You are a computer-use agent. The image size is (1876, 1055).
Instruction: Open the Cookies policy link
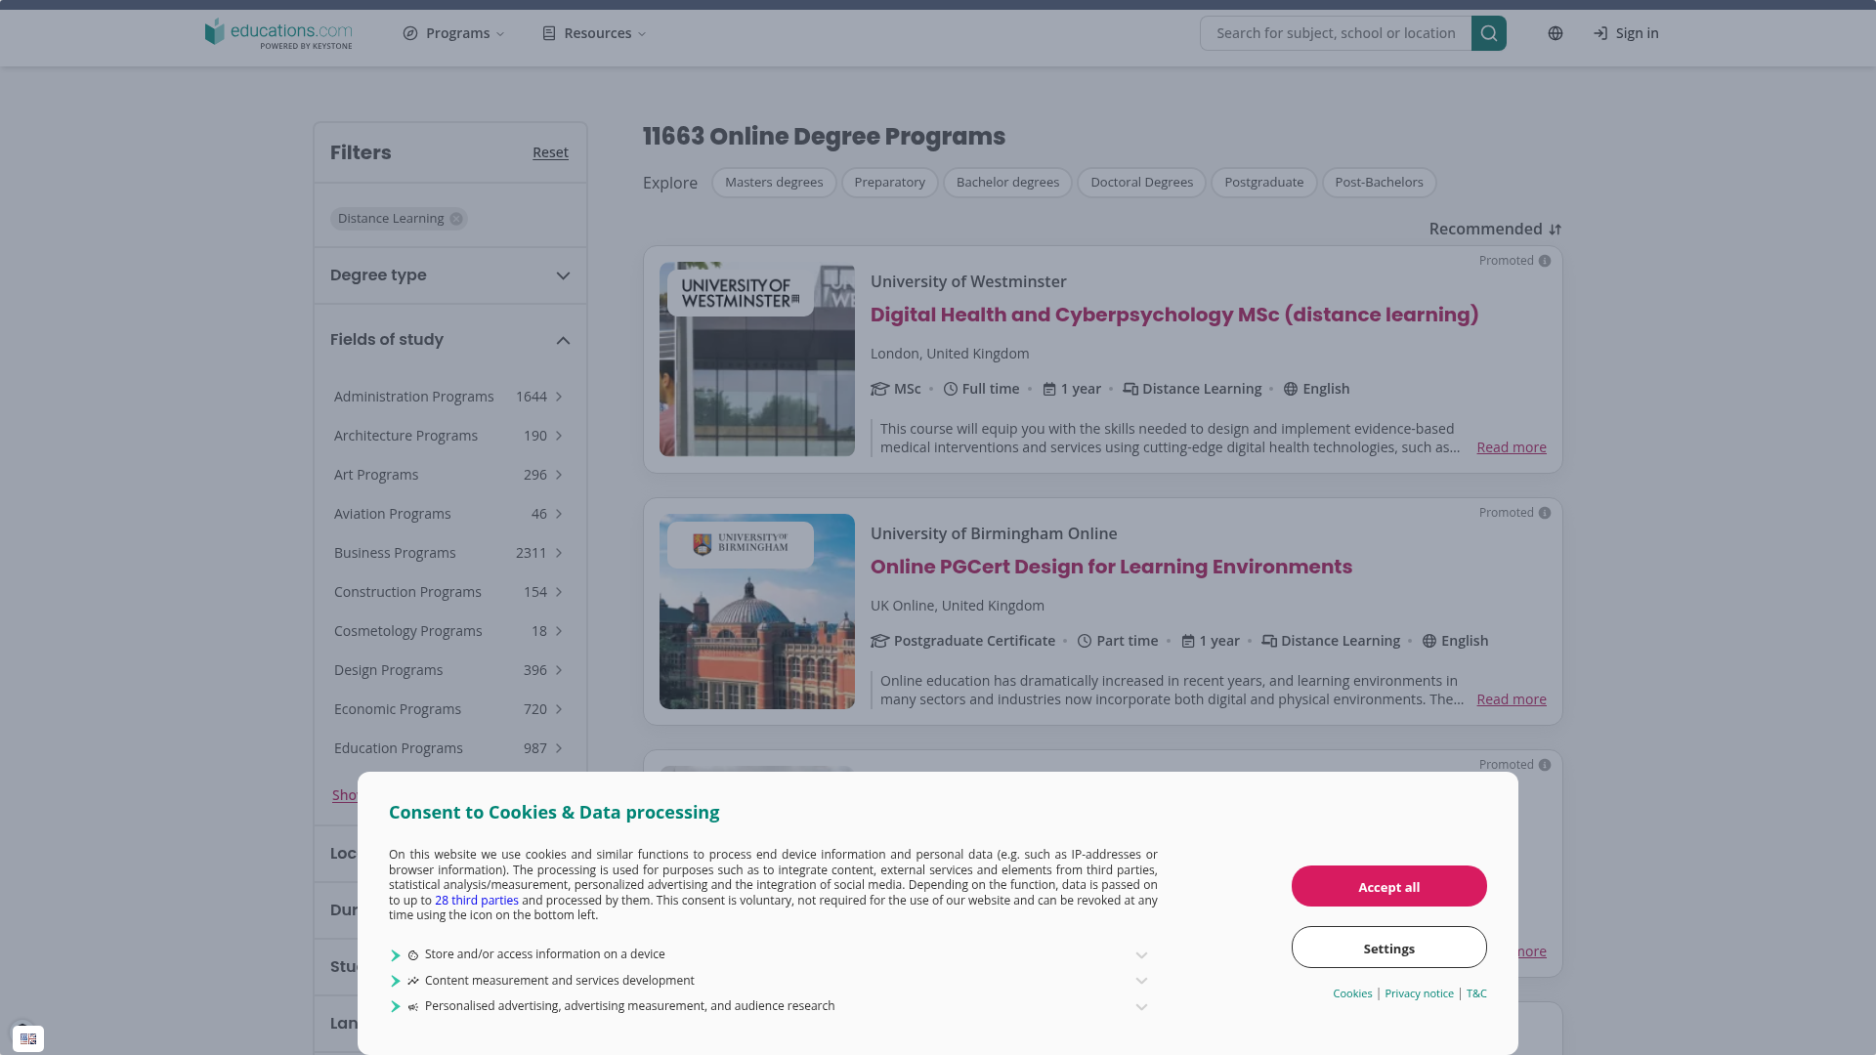[1352, 993]
